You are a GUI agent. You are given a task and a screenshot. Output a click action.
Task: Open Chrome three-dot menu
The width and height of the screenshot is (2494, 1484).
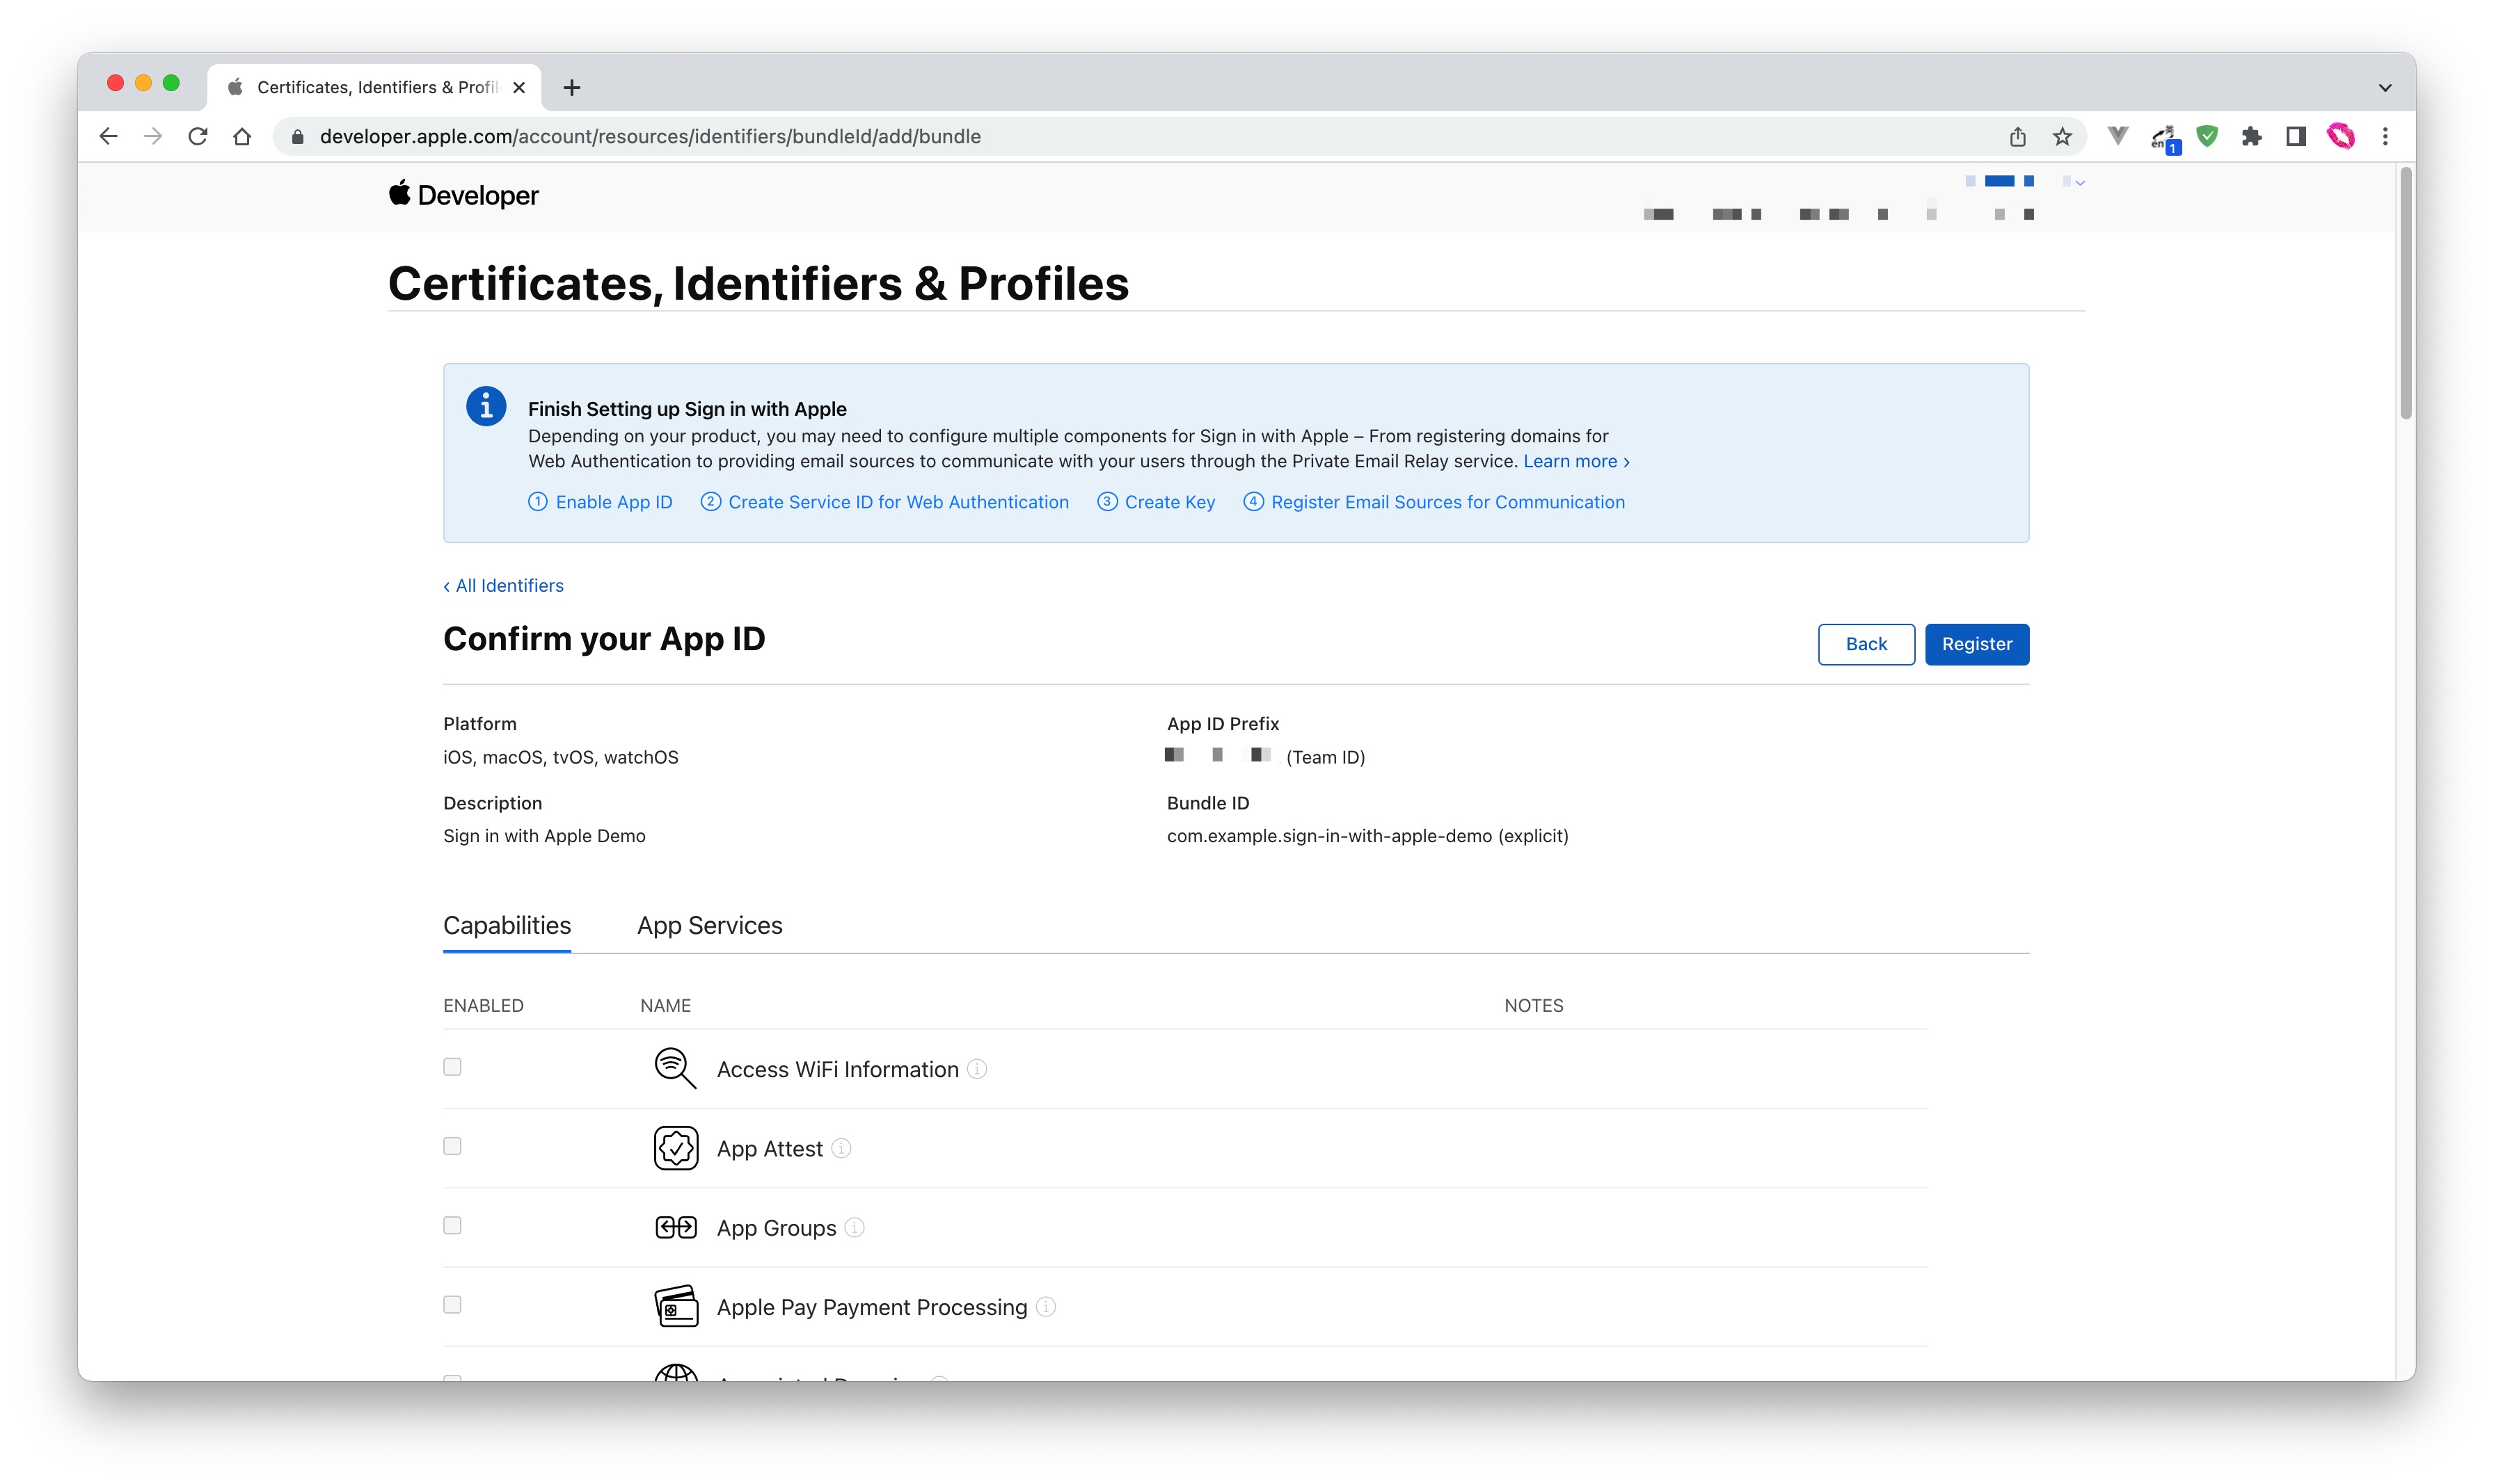click(2385, 137)
